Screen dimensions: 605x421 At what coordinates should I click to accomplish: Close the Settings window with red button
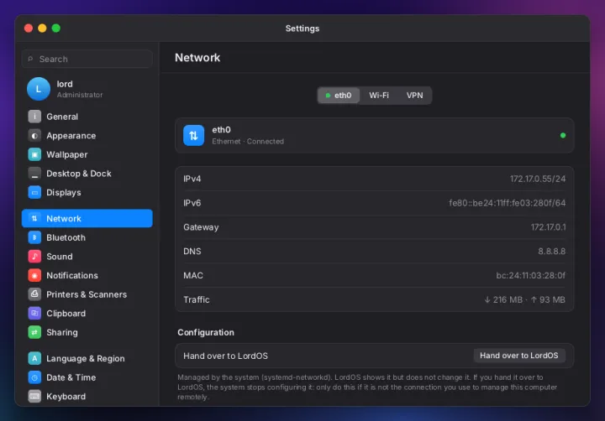coord(29,29)
